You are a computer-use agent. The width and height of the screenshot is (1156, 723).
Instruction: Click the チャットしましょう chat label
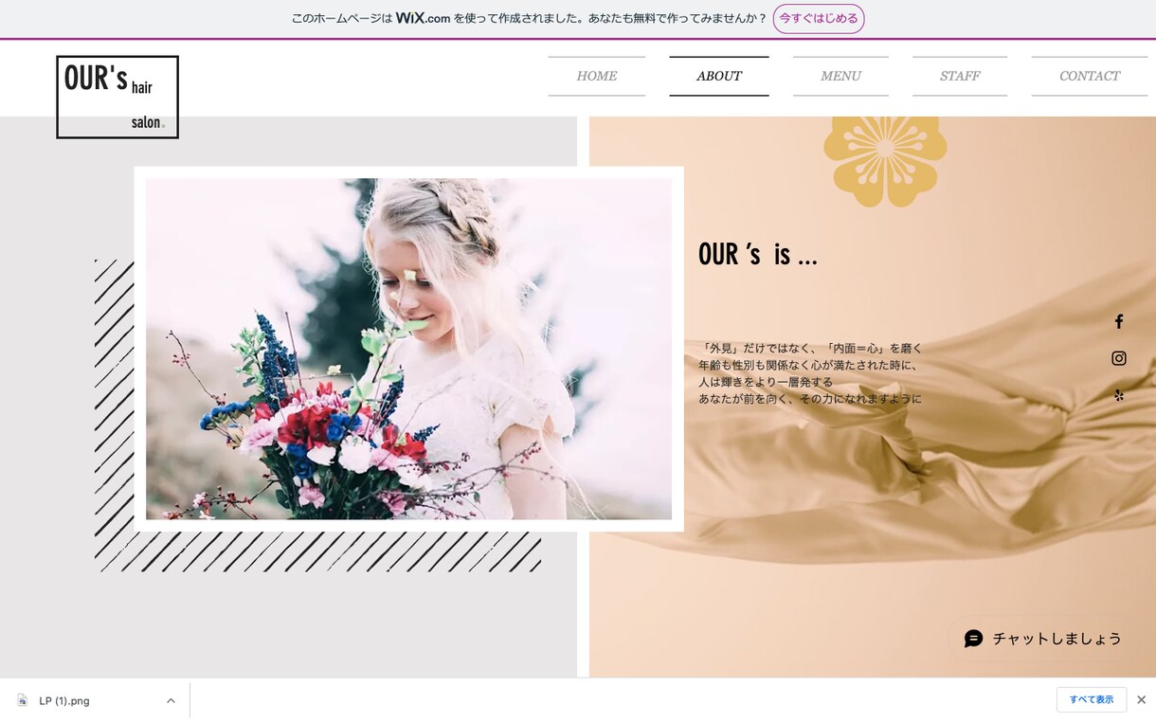tap(1057, 639)
